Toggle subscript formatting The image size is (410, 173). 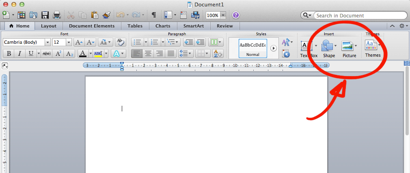coord(69,53)
